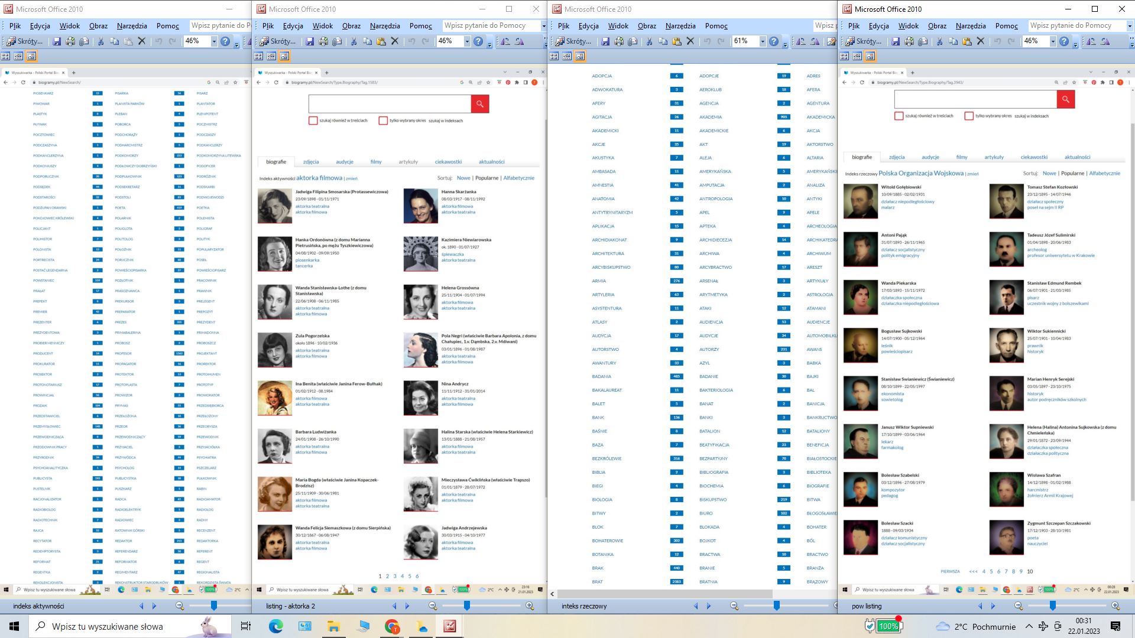Expand help question box dropdown in 'pow listing' window

(1130, 26)
